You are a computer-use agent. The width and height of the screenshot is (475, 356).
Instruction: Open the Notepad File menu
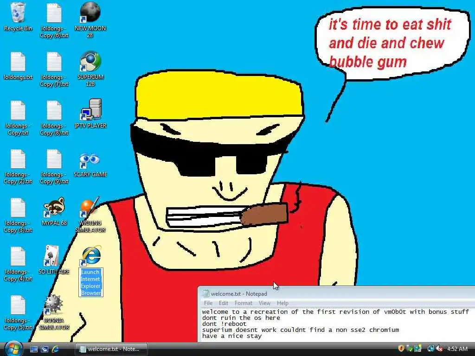[208, 303]
